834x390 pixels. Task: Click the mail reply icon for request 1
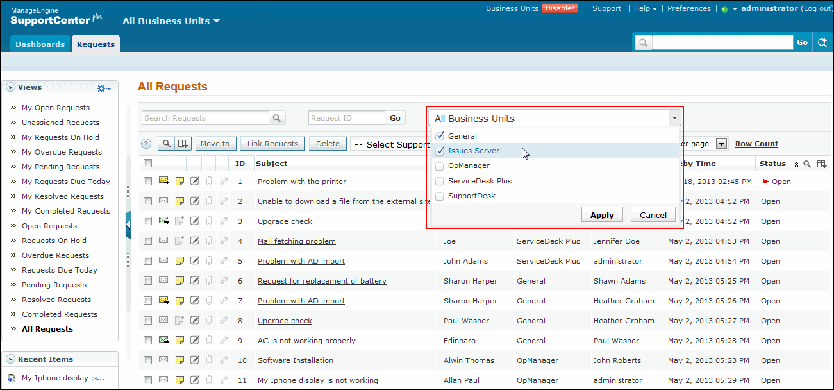163,182
